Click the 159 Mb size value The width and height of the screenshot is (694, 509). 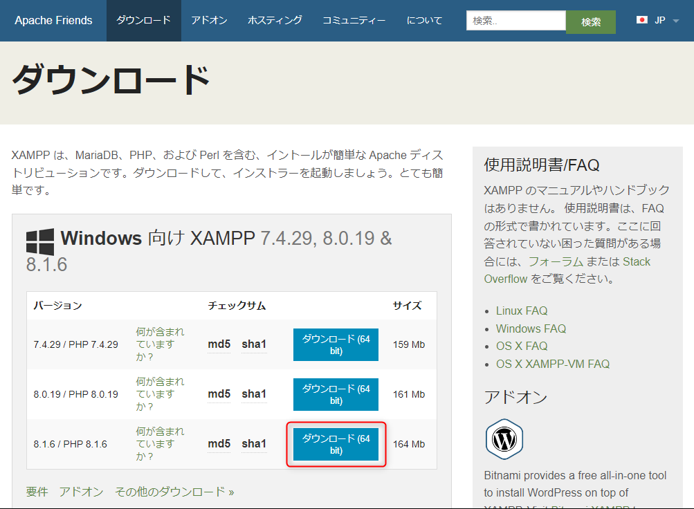click(408, 344)
